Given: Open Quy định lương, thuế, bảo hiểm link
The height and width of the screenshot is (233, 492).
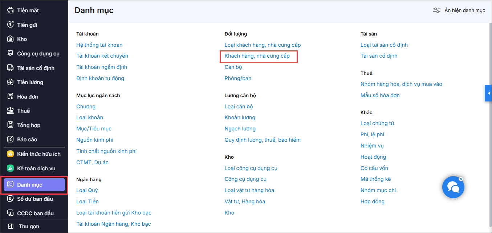Looking at the screenshot, I should [263, 140].
